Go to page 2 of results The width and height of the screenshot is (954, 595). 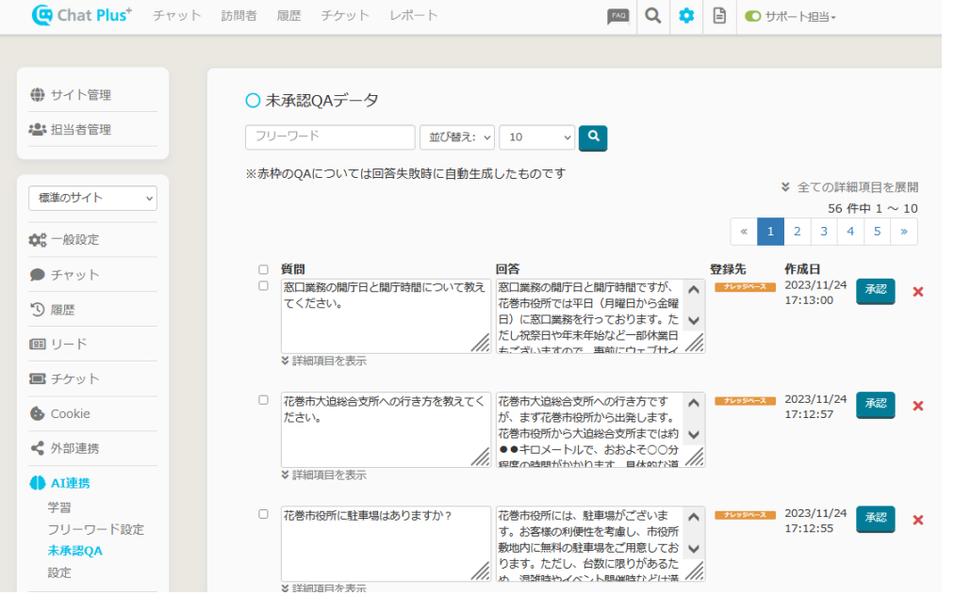click(x=798, y=232)
